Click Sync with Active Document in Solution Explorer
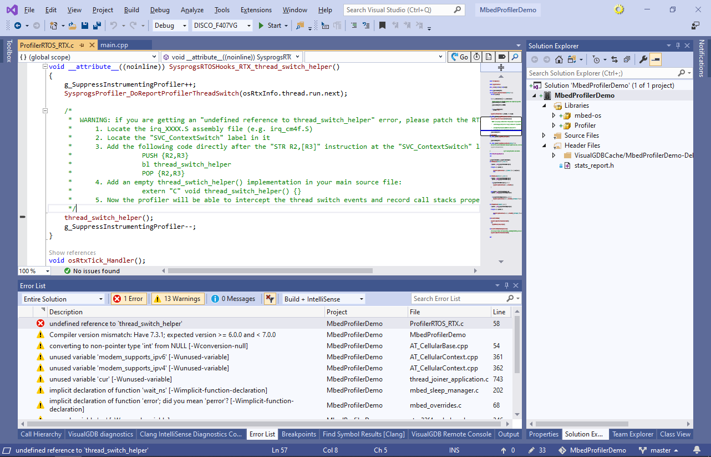This screenshot has height=457, width=711. [614, 59]
